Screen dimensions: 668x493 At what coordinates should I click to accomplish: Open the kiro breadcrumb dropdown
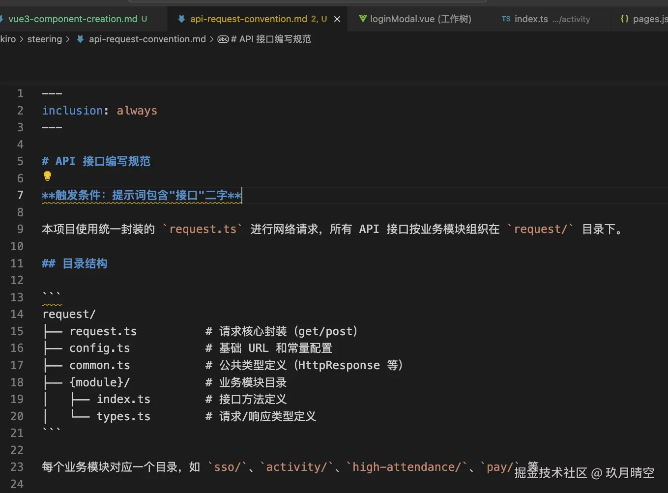coord(8,39)
